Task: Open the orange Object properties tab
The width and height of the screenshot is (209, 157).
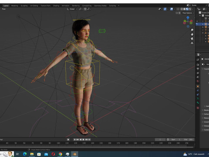Action: tap(198, 86)
